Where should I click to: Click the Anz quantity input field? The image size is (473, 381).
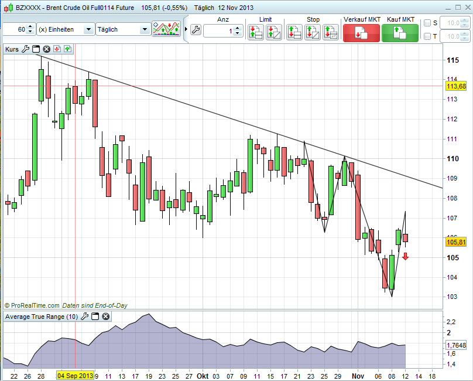point(218,30)
